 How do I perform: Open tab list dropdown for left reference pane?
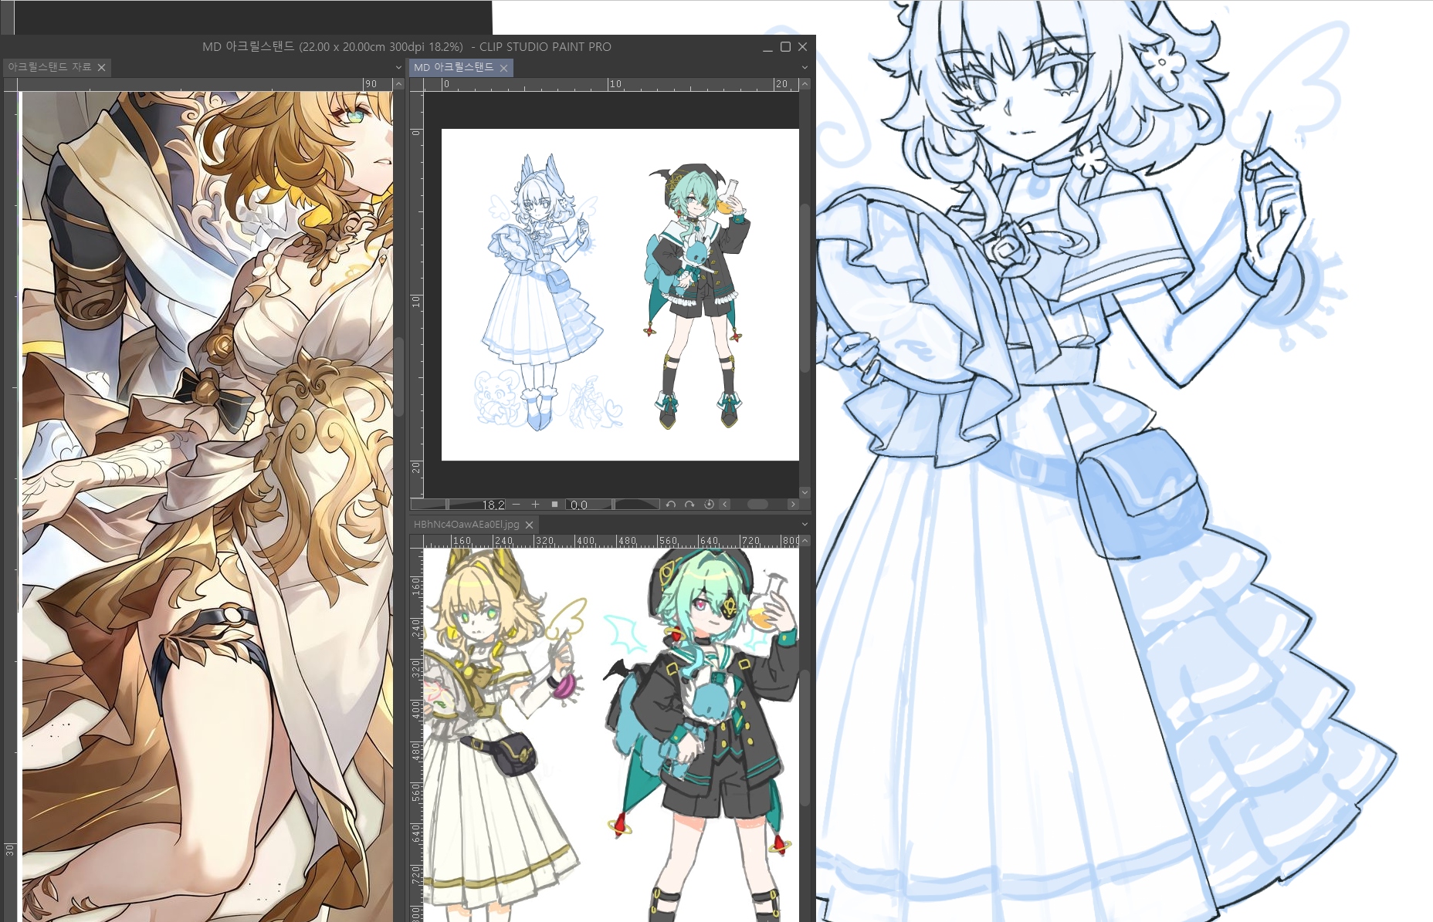point(398,68)
